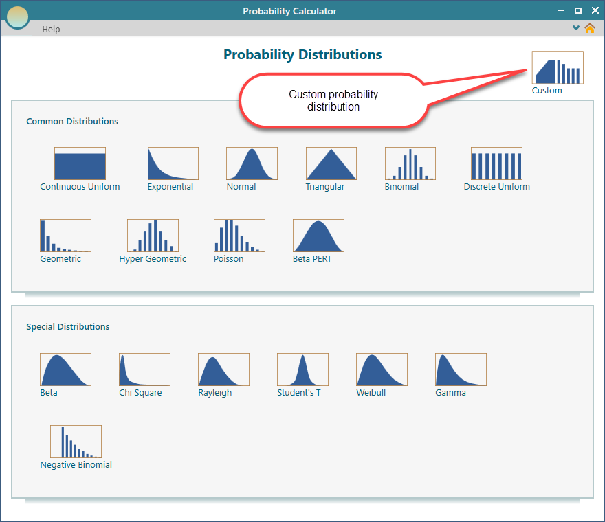Select the Continuous Uniform distribution icon

(80, 163)
